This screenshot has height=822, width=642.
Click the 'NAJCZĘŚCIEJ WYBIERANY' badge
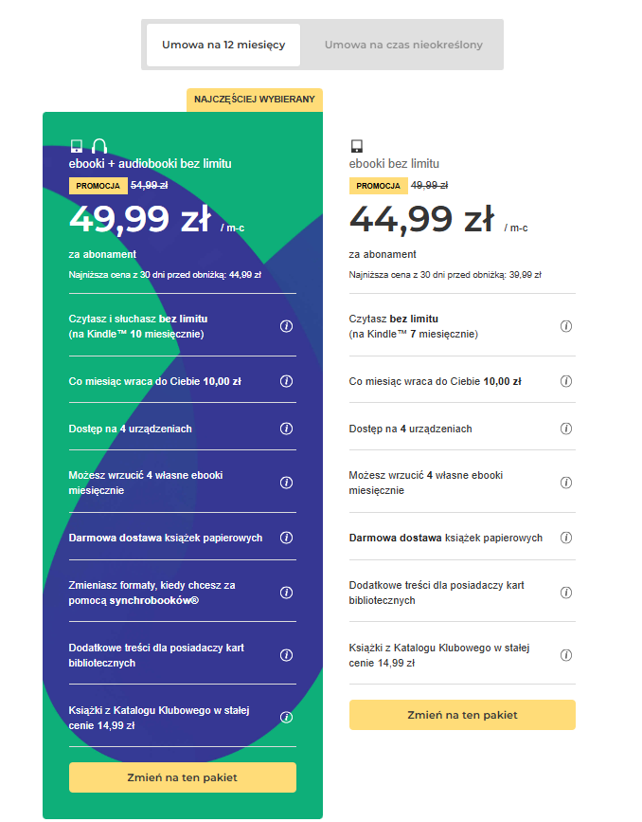click(x=255, y=100)
